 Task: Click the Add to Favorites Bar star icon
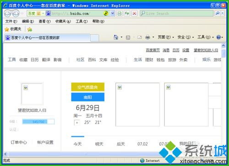[30, 29]
